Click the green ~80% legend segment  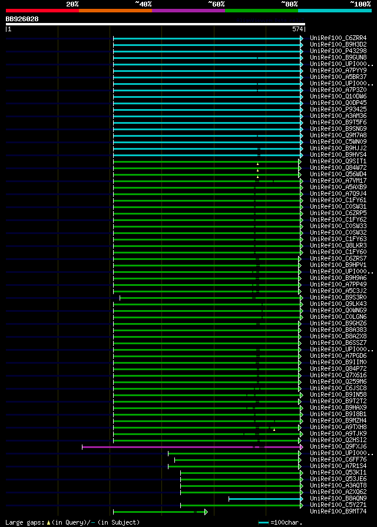262,11
